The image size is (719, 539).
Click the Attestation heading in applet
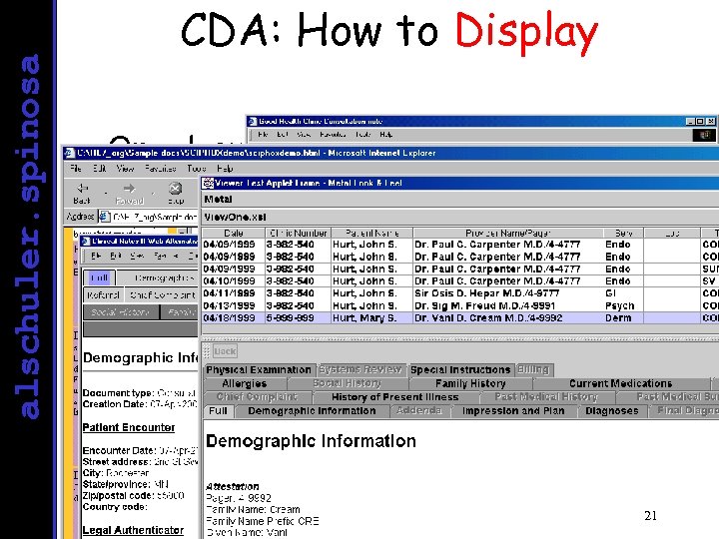point(233,487)
